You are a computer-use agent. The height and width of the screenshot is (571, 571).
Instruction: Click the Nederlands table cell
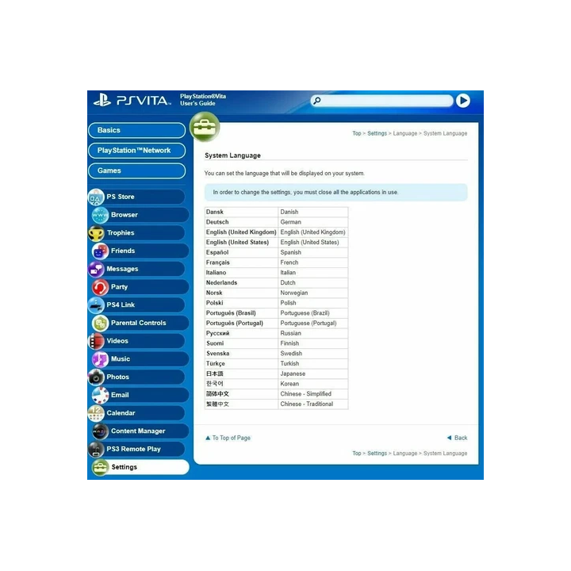[x=241, y=283]
